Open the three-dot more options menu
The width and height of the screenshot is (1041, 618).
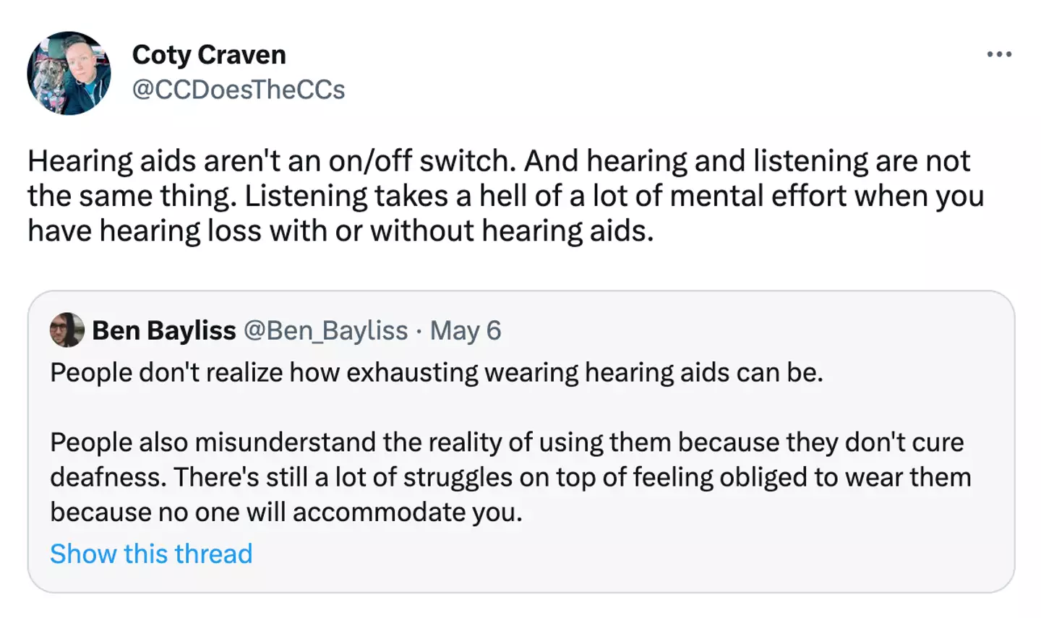pos(999,54)
